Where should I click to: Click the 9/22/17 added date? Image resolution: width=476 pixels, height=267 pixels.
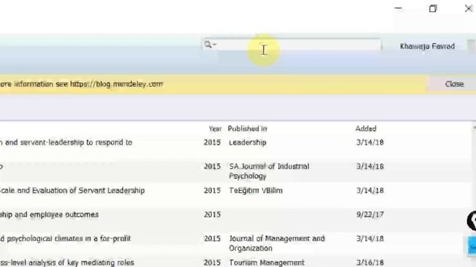pos(370,214)
